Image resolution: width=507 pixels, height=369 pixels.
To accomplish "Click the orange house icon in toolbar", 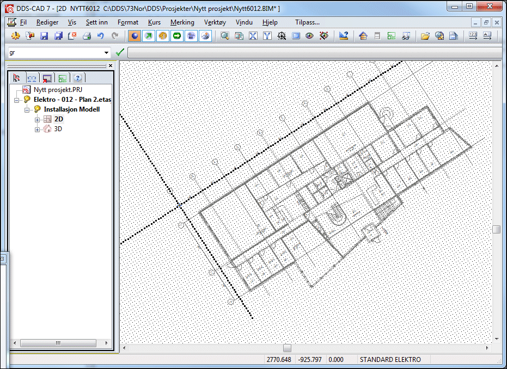I will (x=363, y=36).
